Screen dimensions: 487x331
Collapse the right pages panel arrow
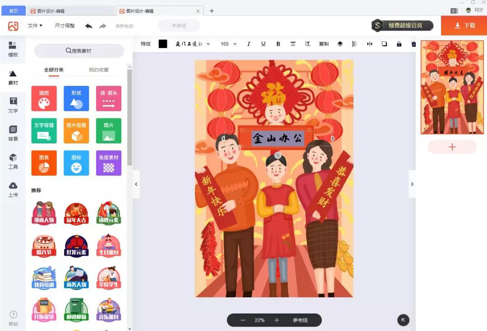(x=412, y=184)
